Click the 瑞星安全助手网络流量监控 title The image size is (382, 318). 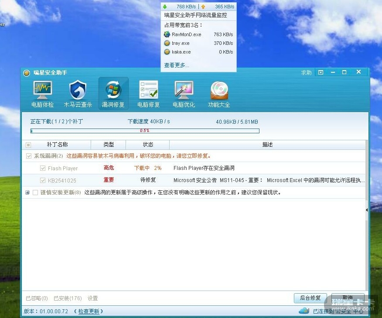[196, 15]
